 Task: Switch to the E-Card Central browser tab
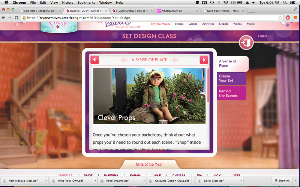tap(132, 11)
